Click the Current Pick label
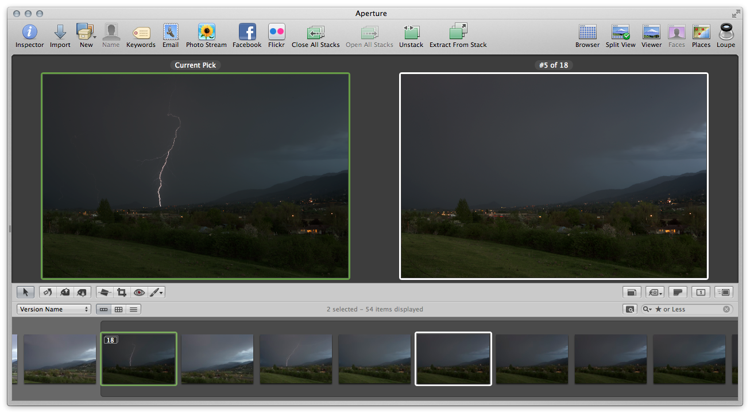This screenshot has width=750, height=413. click(195, 65)
